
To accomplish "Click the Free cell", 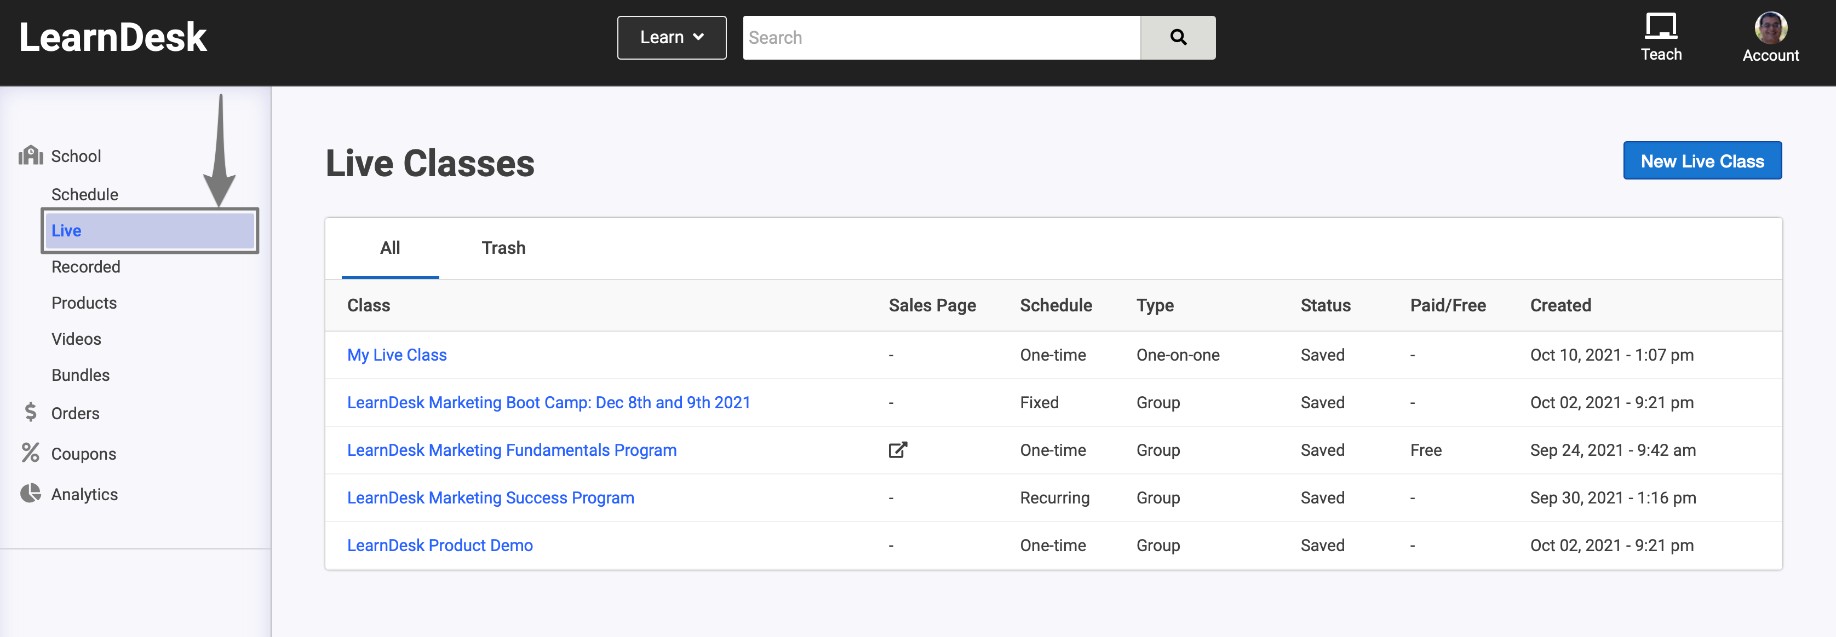I will pyautogui.click(x=1425, y=450).
